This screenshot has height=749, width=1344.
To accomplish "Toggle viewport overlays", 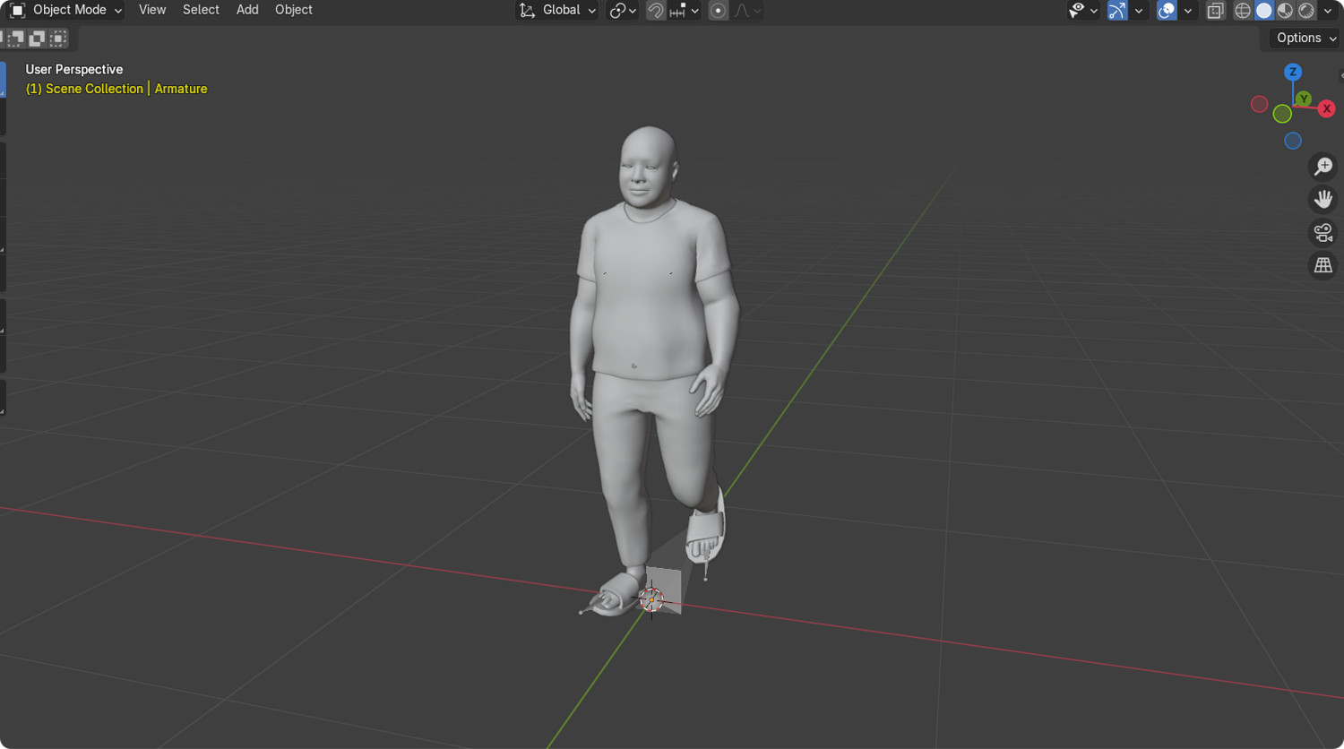I will click(x=1167, y=11).
